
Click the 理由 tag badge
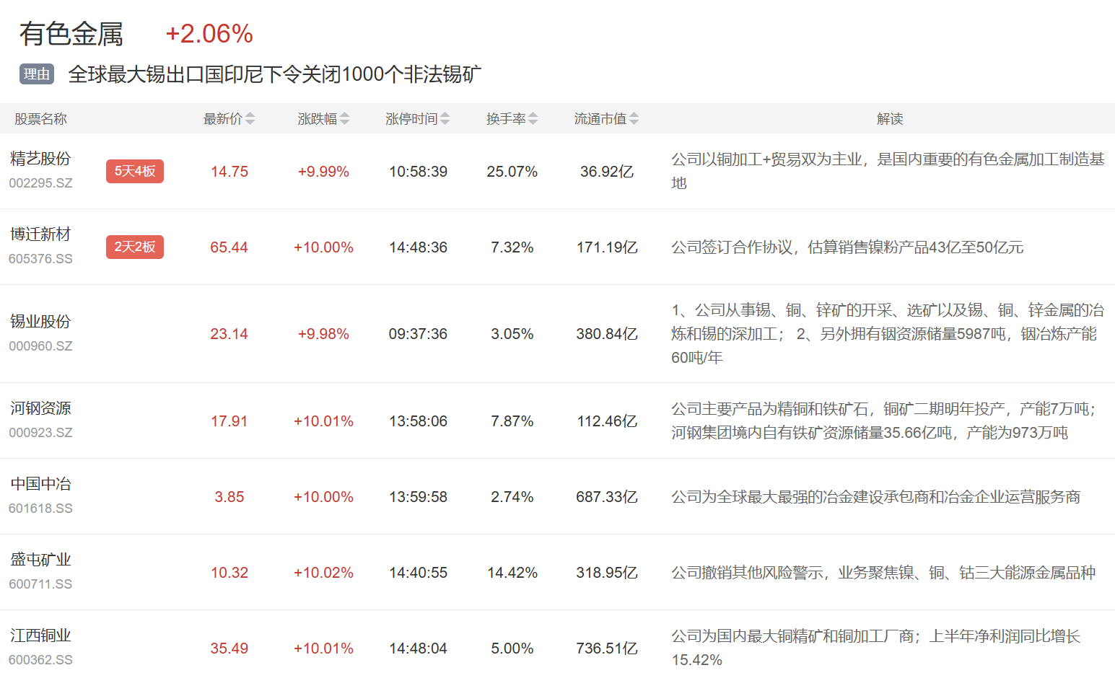[x=37, y=74]
